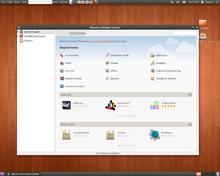Open the Universal Access icon
The width and height of the screenshot is (220, 176).
[62, 86]
